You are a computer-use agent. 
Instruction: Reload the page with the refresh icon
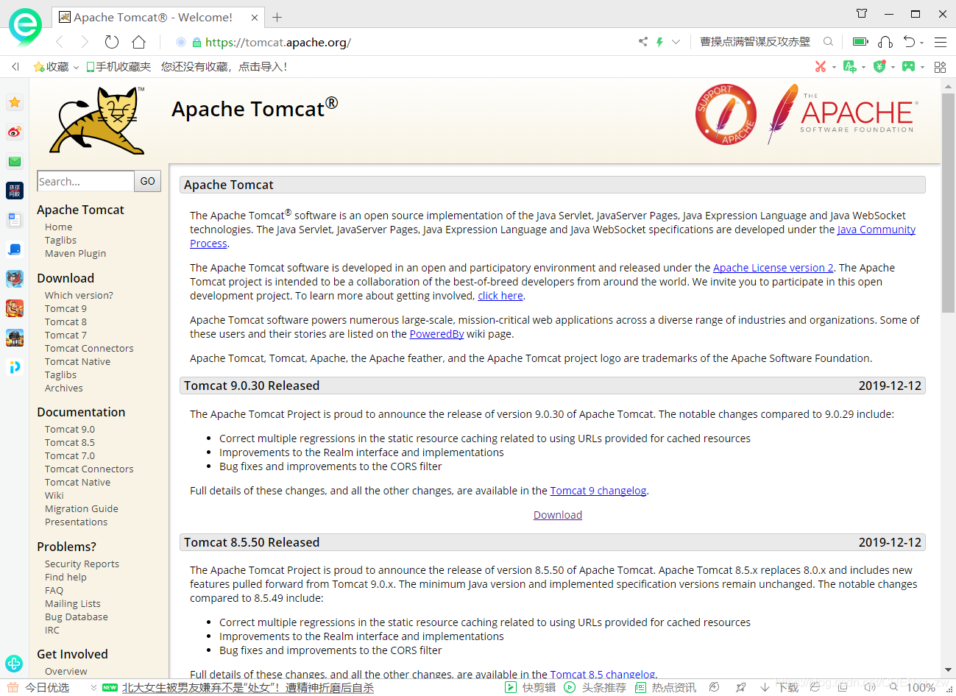[112, 42]
